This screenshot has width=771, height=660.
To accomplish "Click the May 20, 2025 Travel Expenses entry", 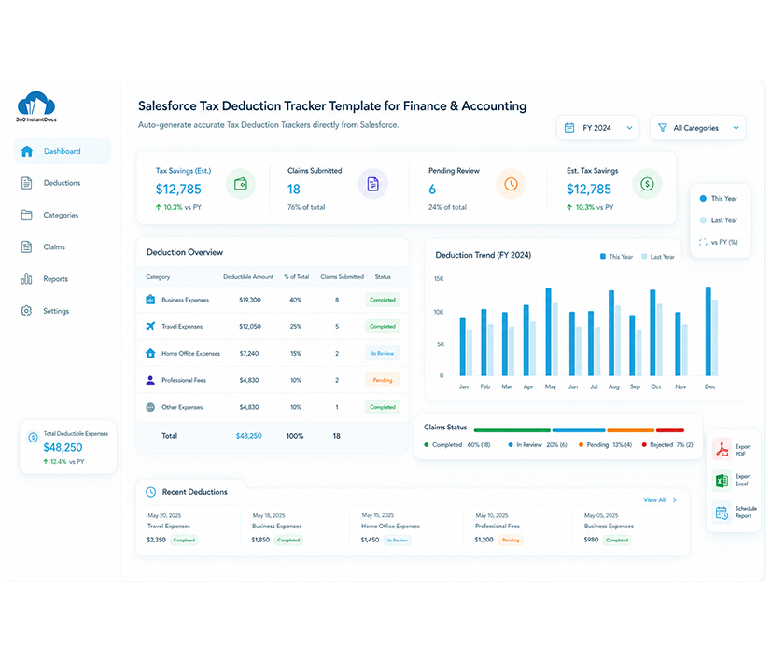I will [x=173, y=528].
